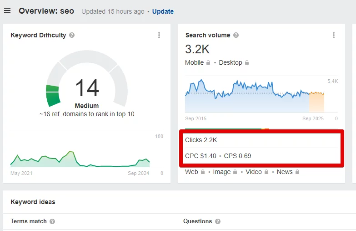Viewport: 356px width, 231px height.
Task: Click the Keyword Difficulty help icon
Action: click(72, 35)
